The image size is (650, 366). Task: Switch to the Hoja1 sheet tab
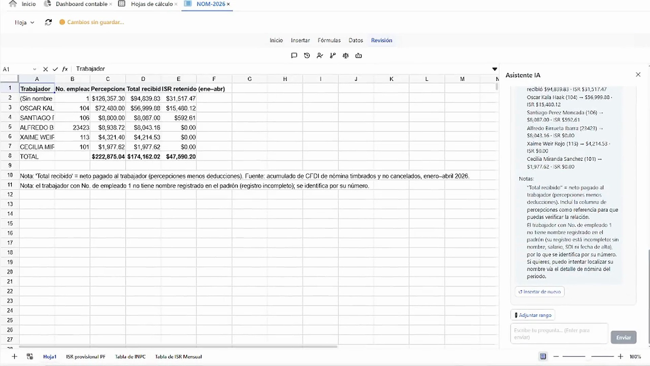50,357
